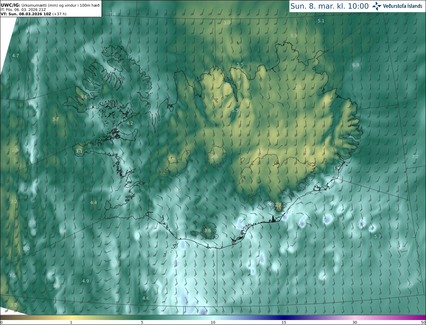Click the map value 6.9
This screenshot has height=325, width=426.
click(356, 65)
